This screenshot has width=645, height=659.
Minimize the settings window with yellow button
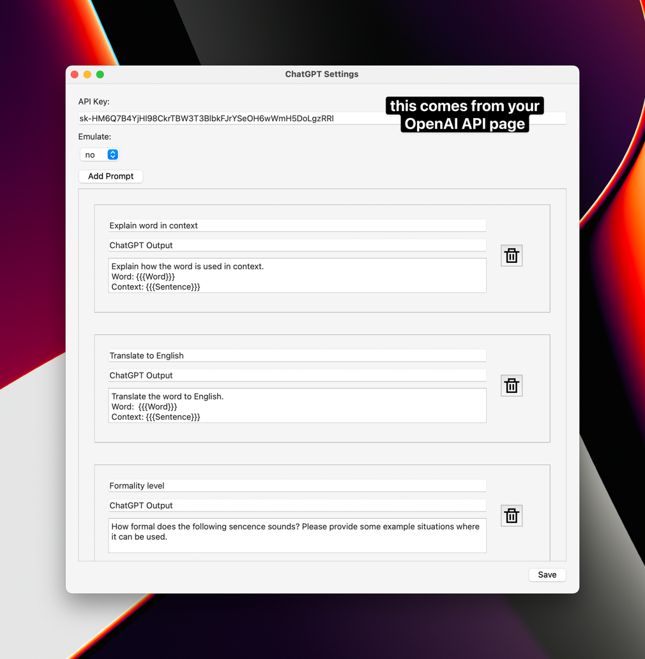point(87,75)
